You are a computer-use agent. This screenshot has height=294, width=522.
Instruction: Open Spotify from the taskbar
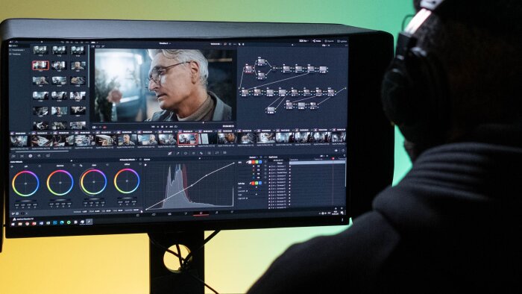[69, 222]
